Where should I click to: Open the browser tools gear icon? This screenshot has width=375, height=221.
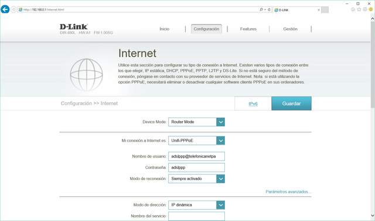click(x=365, y=9)
